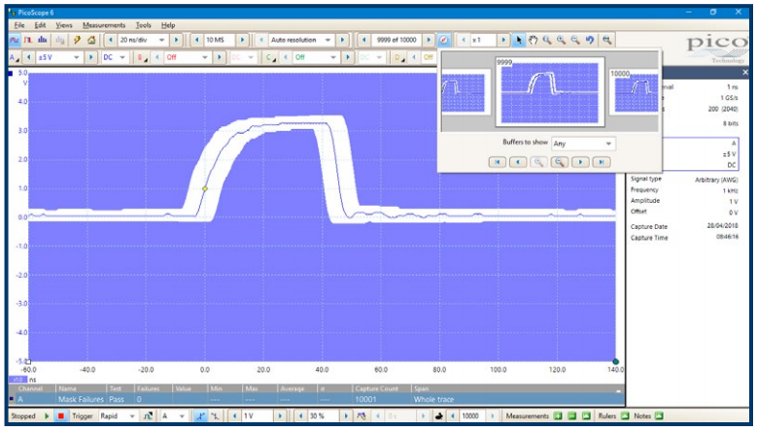Viewport: 757px width, 431px height.
Task: Click Delete Measurement icon beside plus
Action: (571, 415)
